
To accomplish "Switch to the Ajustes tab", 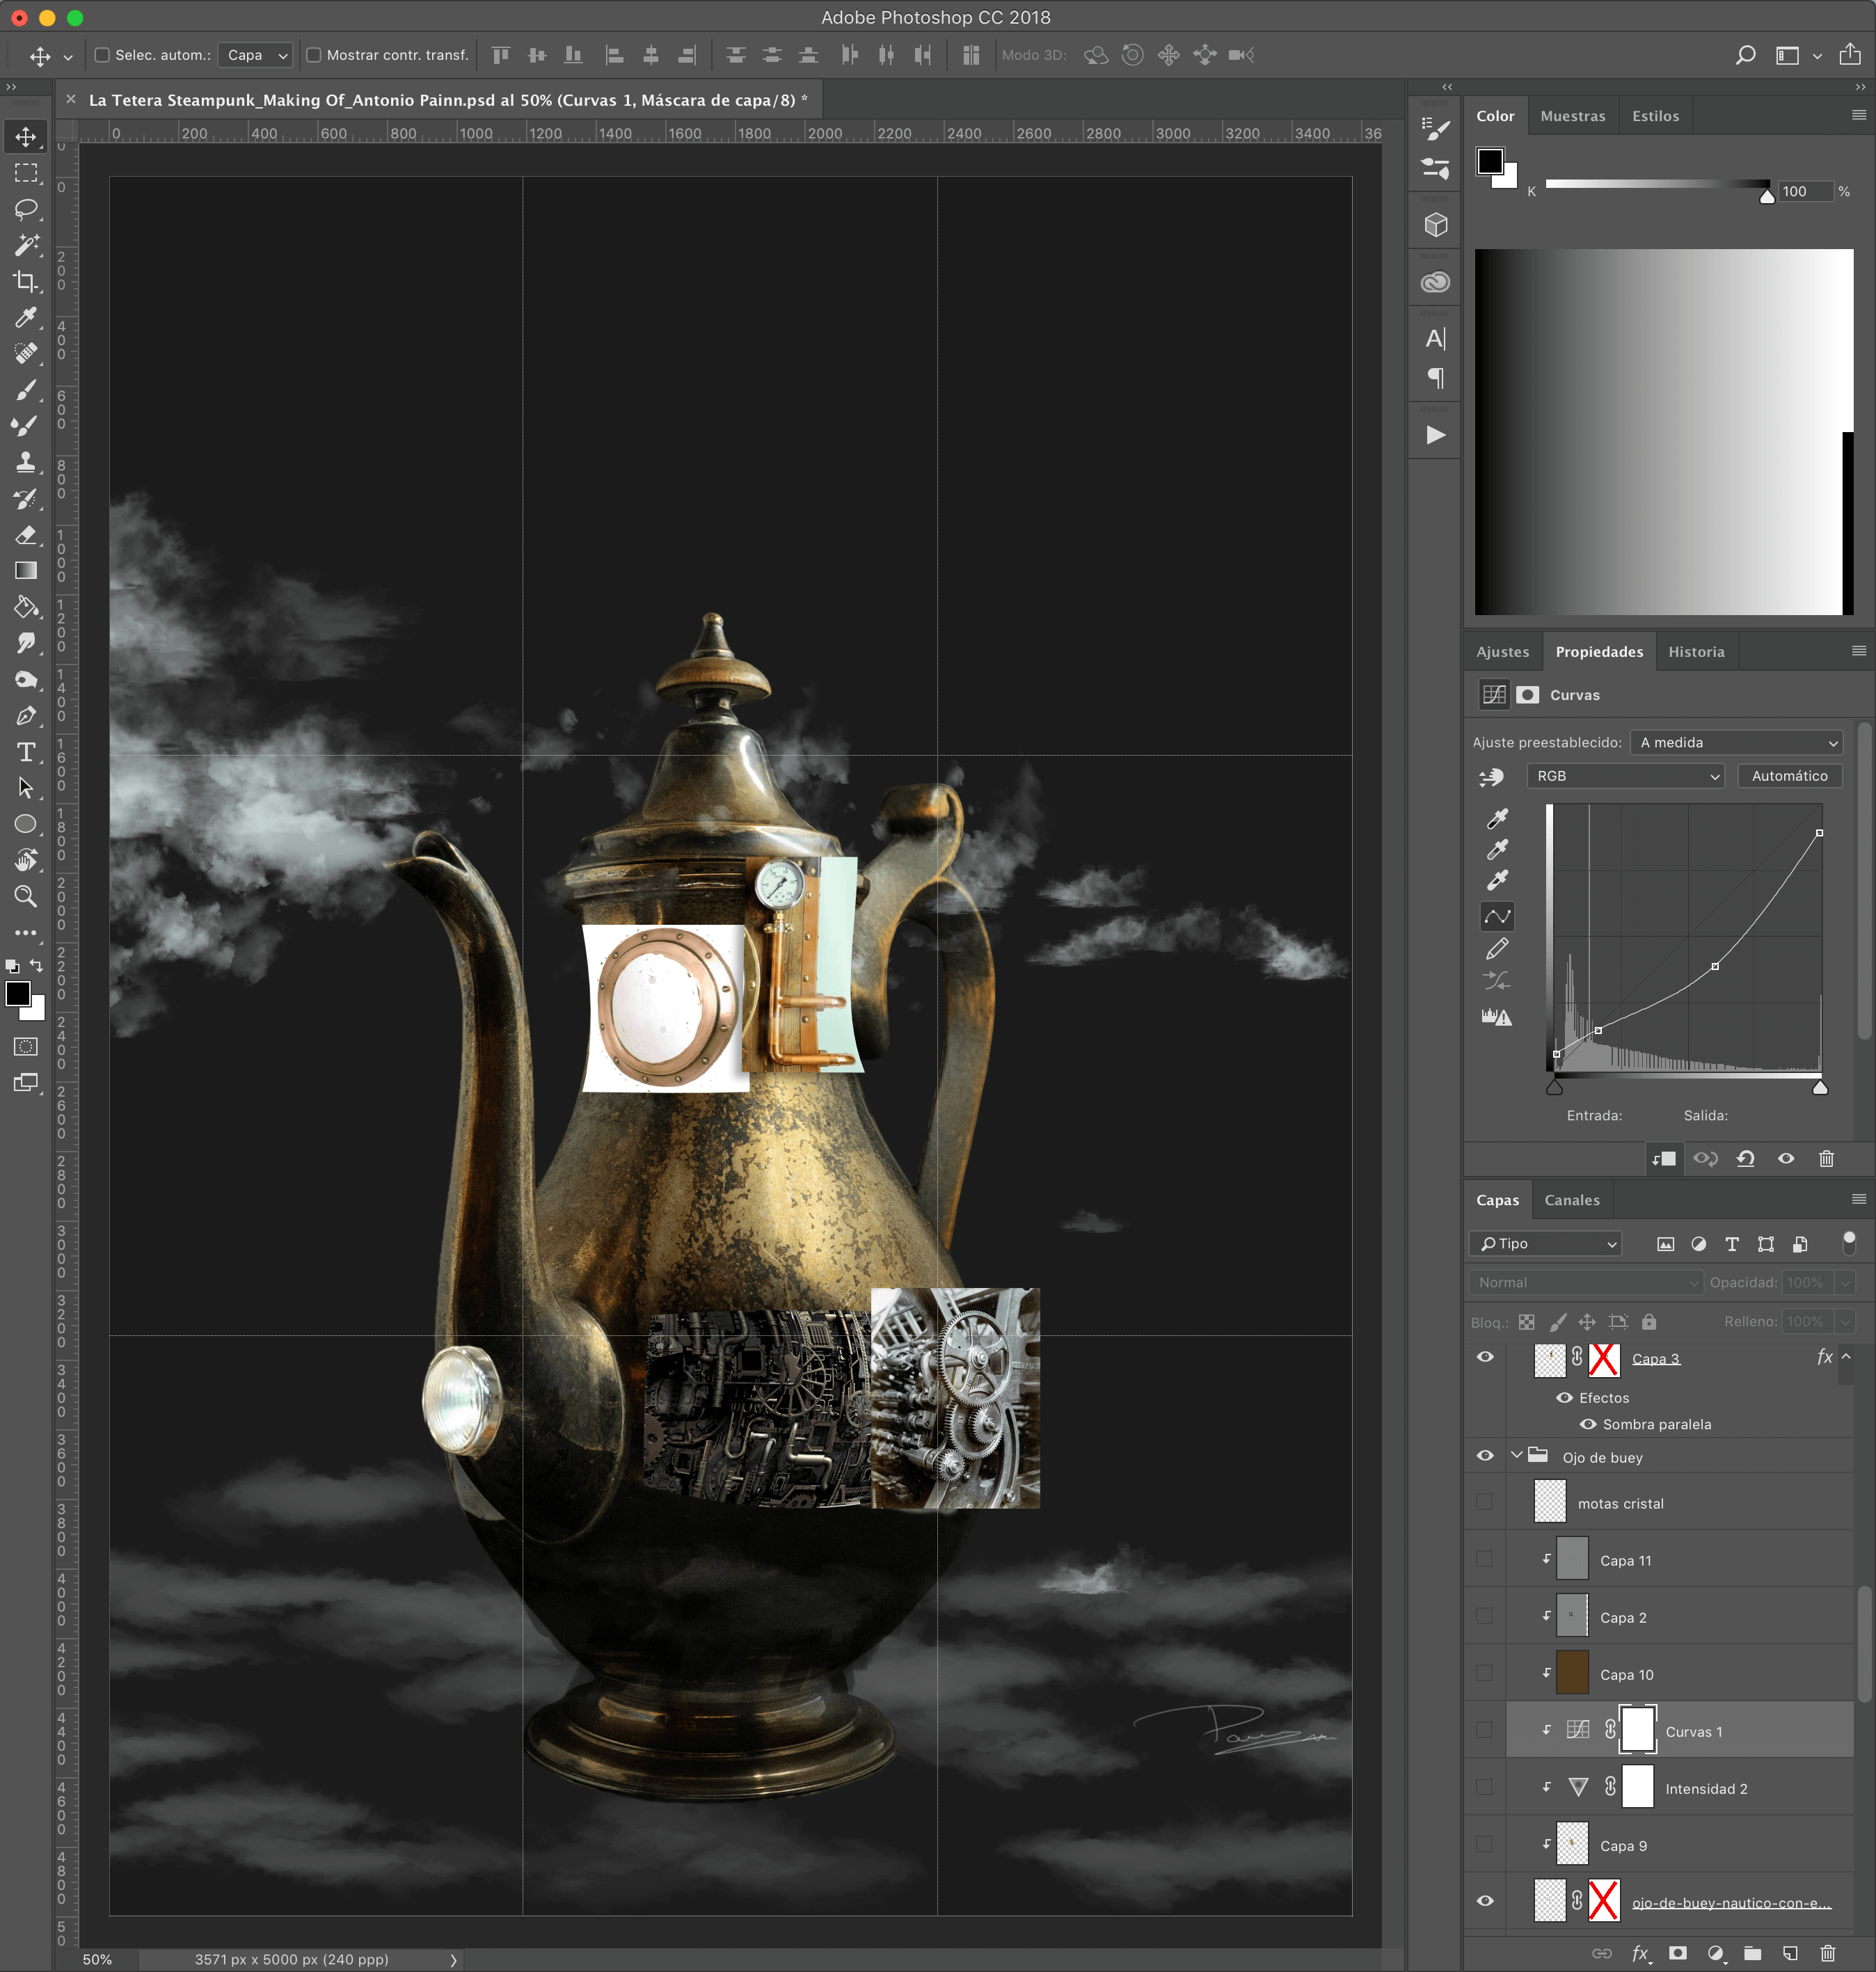I will coord(1502,652).
